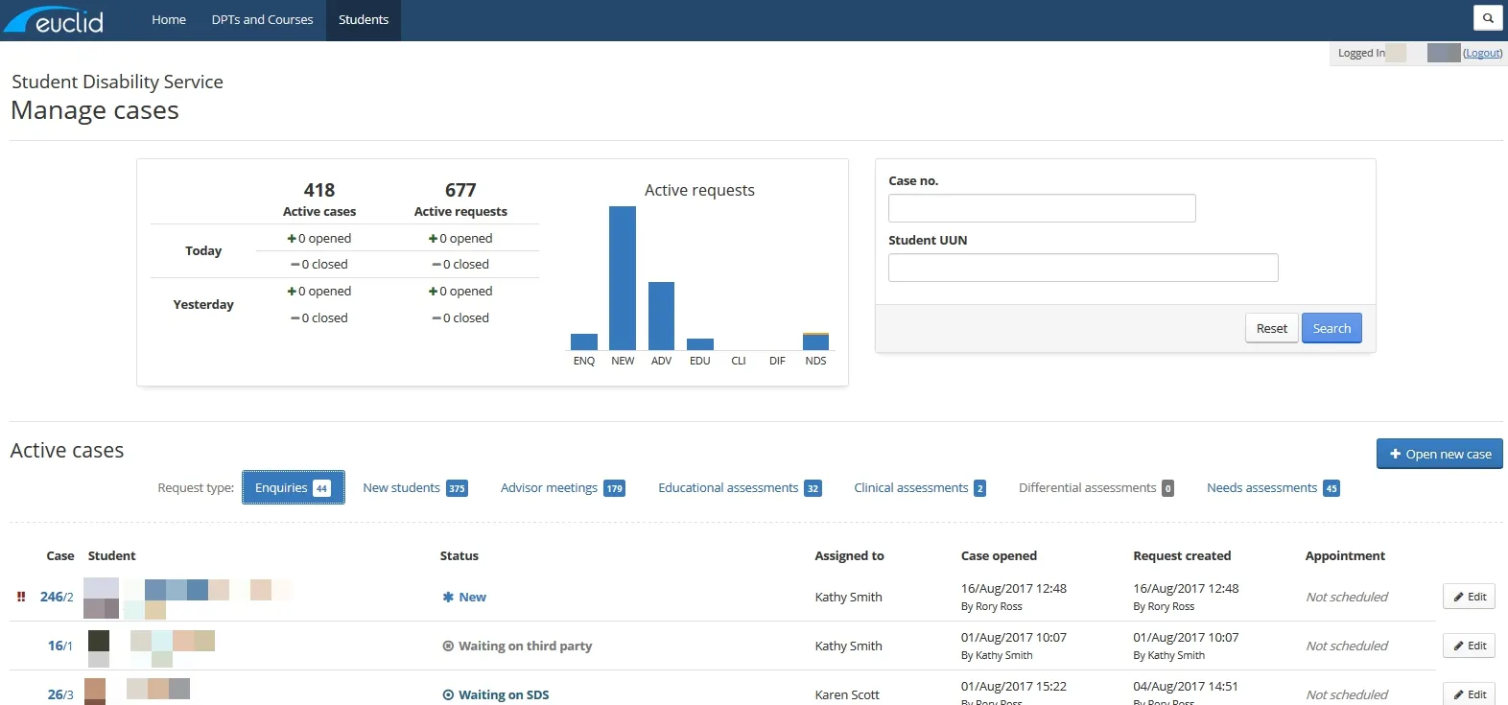Click the Assigned to column header

point(849,555)
